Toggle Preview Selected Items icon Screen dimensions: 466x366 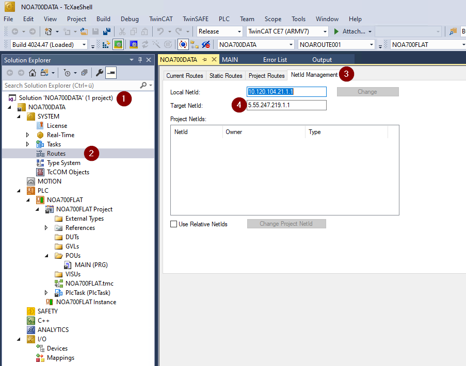[111, 73]
